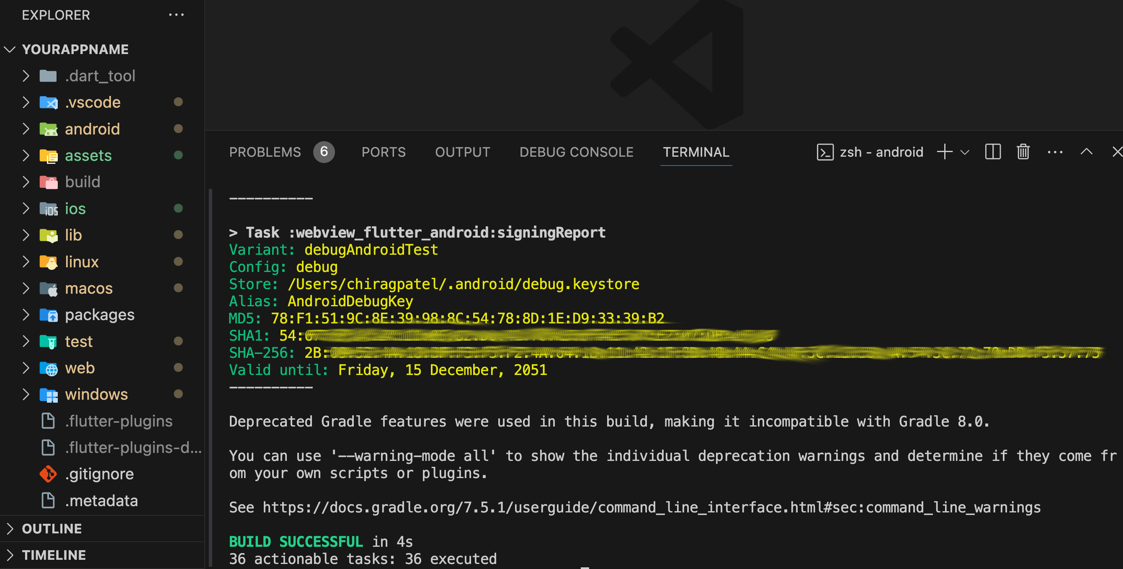The image size is (1123, 569).
Task: Open the OUTPUT tab
Action: [462, 152]
